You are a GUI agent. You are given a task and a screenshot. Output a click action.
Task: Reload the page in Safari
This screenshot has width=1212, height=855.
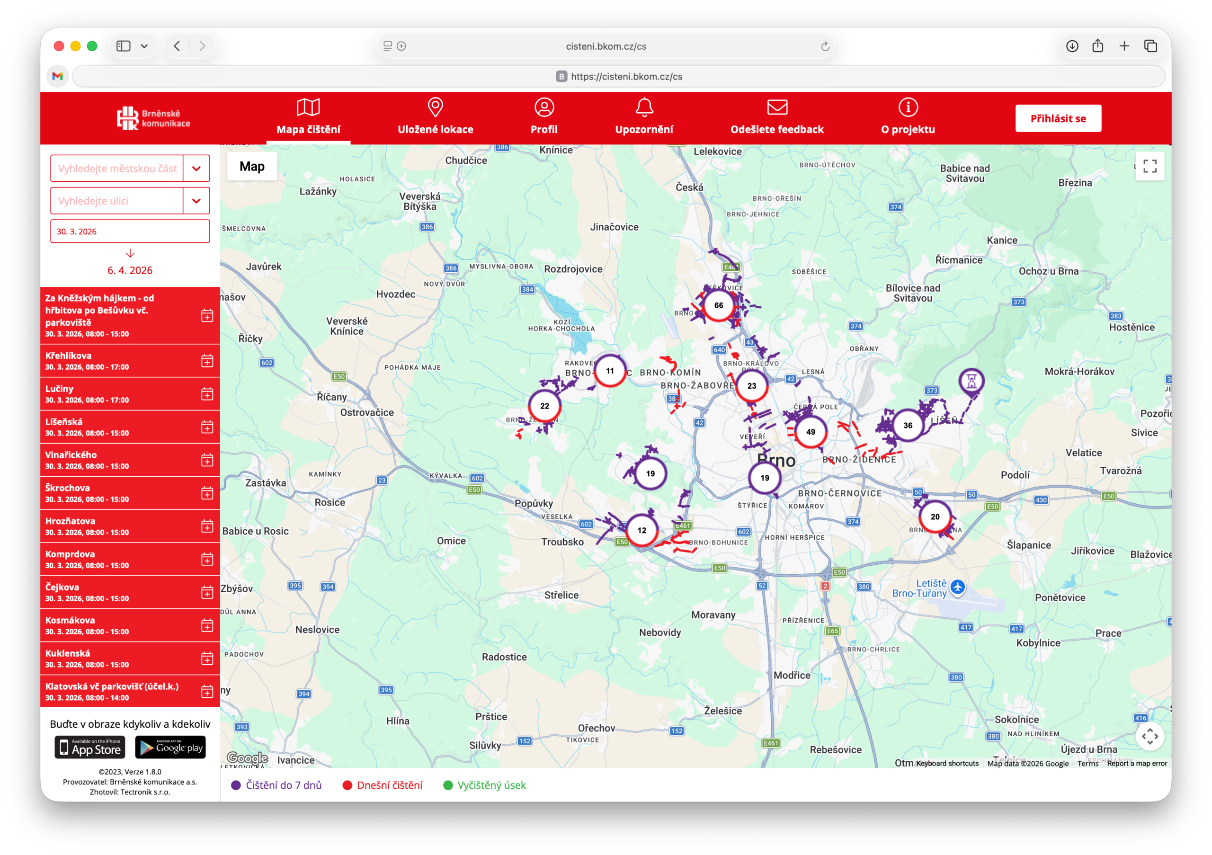pos(825,46)
